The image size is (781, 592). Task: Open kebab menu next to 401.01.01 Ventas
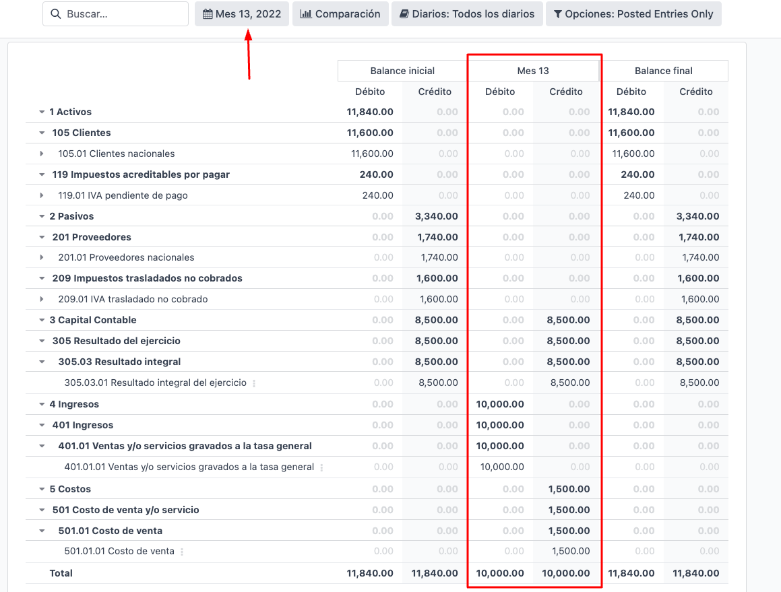[321, 467]
